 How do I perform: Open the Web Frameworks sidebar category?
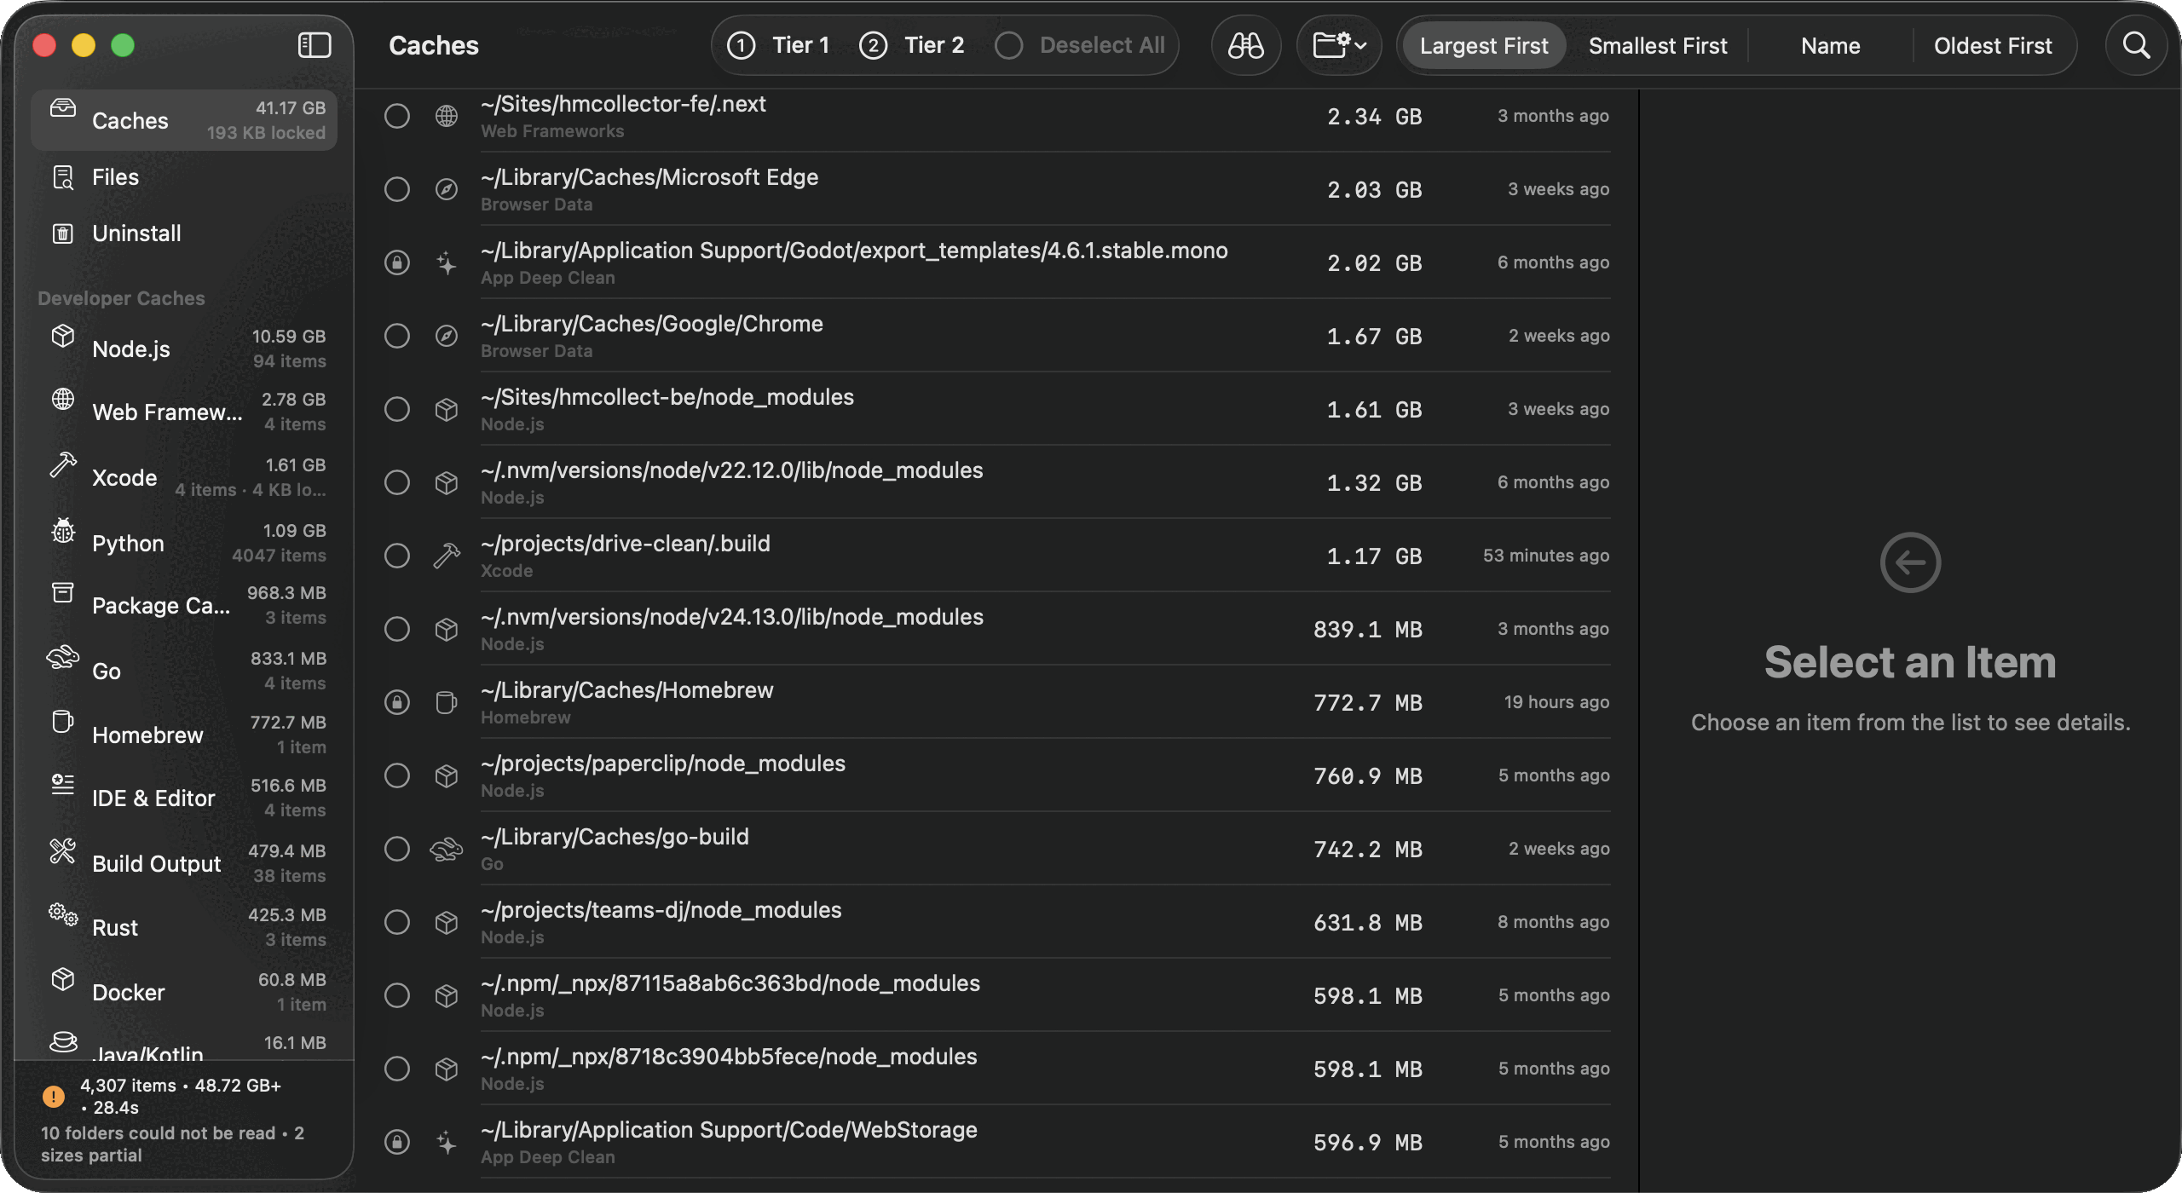184,412
